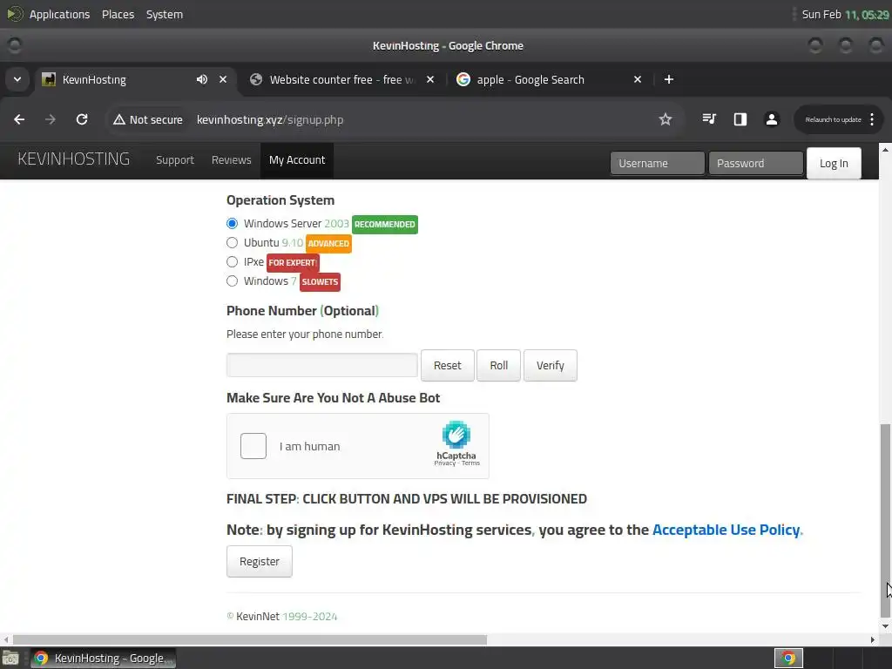
Task: Close the KevinHosting tab
Action: [223, 79]
